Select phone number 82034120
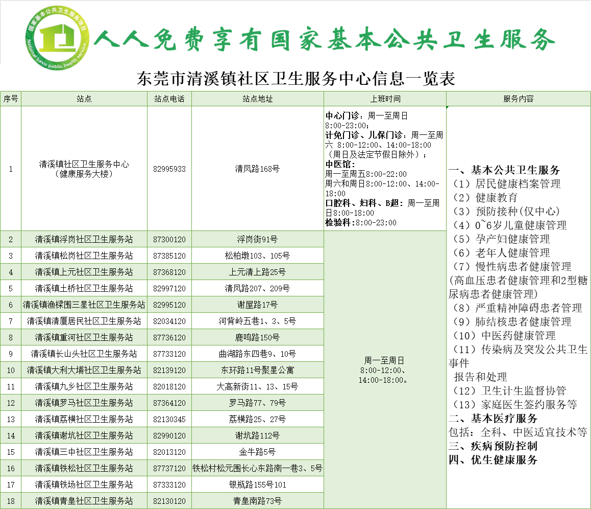The height and width of the screenshot is (509, 591). 169,321
